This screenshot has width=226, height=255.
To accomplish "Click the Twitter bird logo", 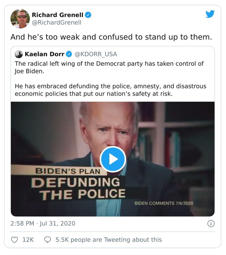I will click(x=210, y=14).
